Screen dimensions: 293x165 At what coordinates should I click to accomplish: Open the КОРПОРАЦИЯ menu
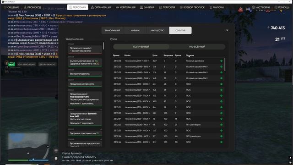(125, 7)
